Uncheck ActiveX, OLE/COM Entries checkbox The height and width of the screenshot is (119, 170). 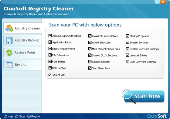tap(50, 36)
